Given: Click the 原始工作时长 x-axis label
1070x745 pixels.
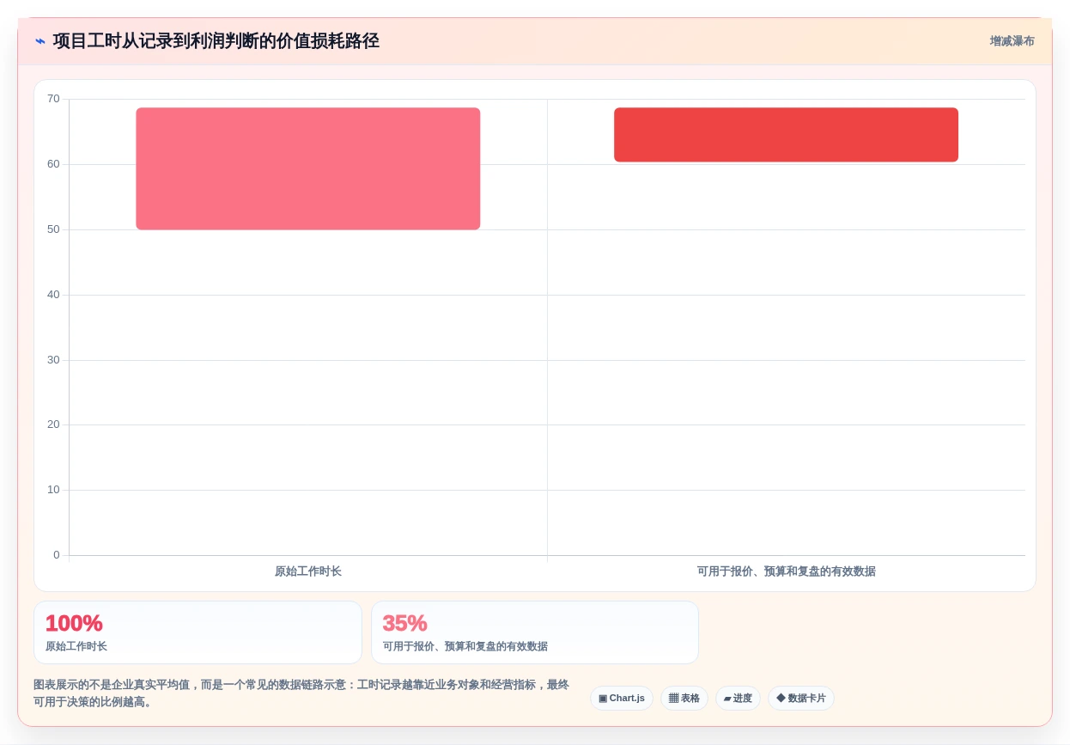Looking at the screenshot, I should pyautogui.click(x=308, y=571).
